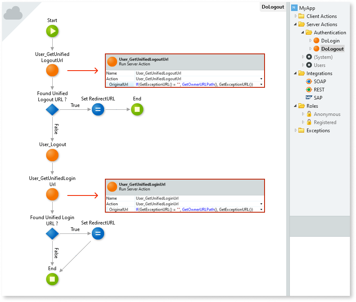This screenshot has height=302, width=356.
Task: Select the User_Logout orange action node
Action: (52, 155)
